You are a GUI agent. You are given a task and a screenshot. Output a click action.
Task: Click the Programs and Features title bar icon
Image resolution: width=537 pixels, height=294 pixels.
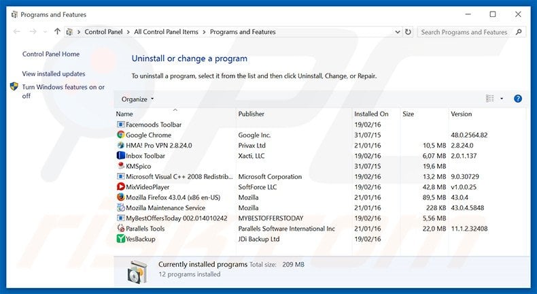(x=14, y=14)
